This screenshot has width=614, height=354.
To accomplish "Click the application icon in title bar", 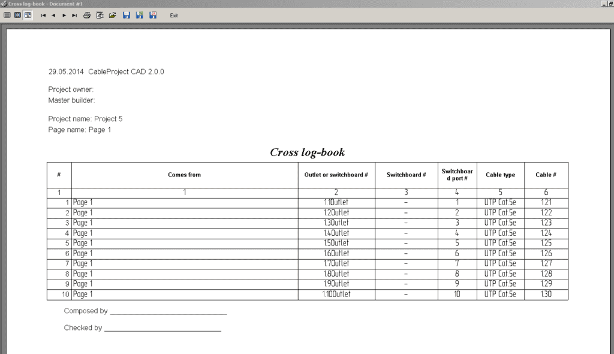I will (4, 4).
